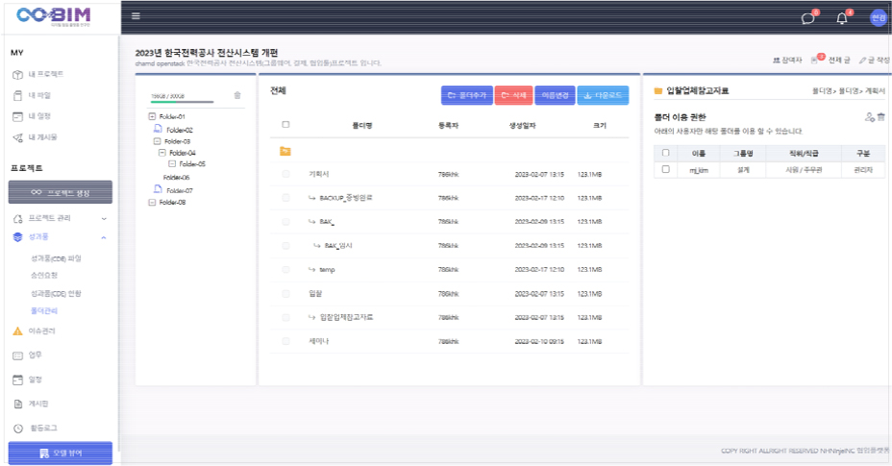
Task: Click the 프로젝트 생성 button
Action: pyautogui.click(x=61, y=192)
